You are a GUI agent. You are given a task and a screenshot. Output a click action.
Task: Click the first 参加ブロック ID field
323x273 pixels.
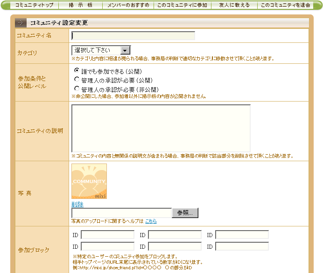[x=107, y=235]
